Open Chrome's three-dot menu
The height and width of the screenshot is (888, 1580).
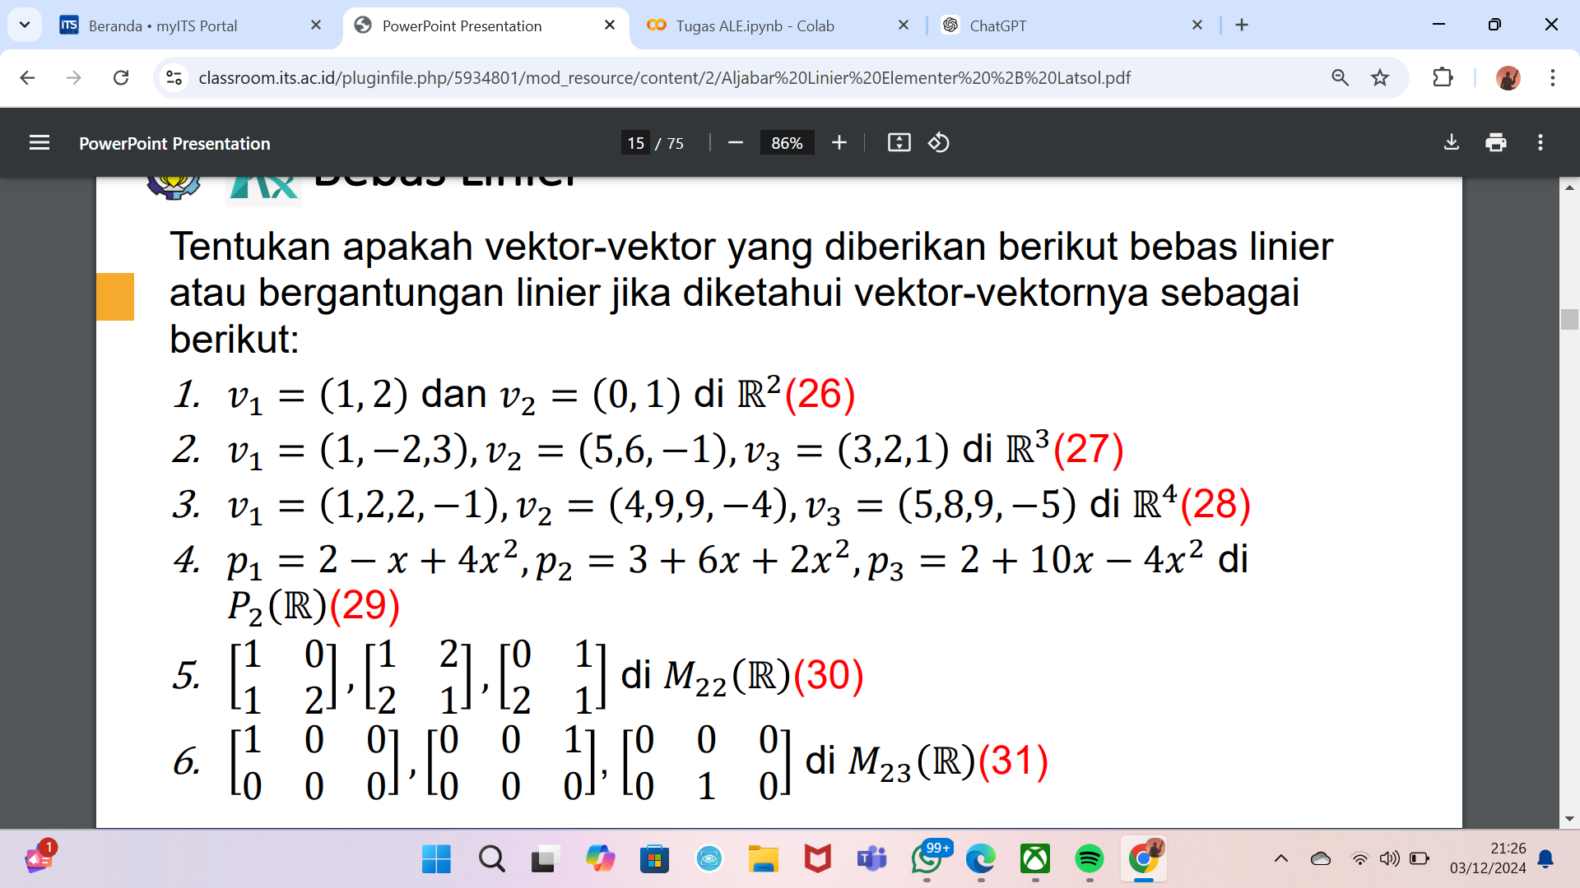tap(1553, 77)
